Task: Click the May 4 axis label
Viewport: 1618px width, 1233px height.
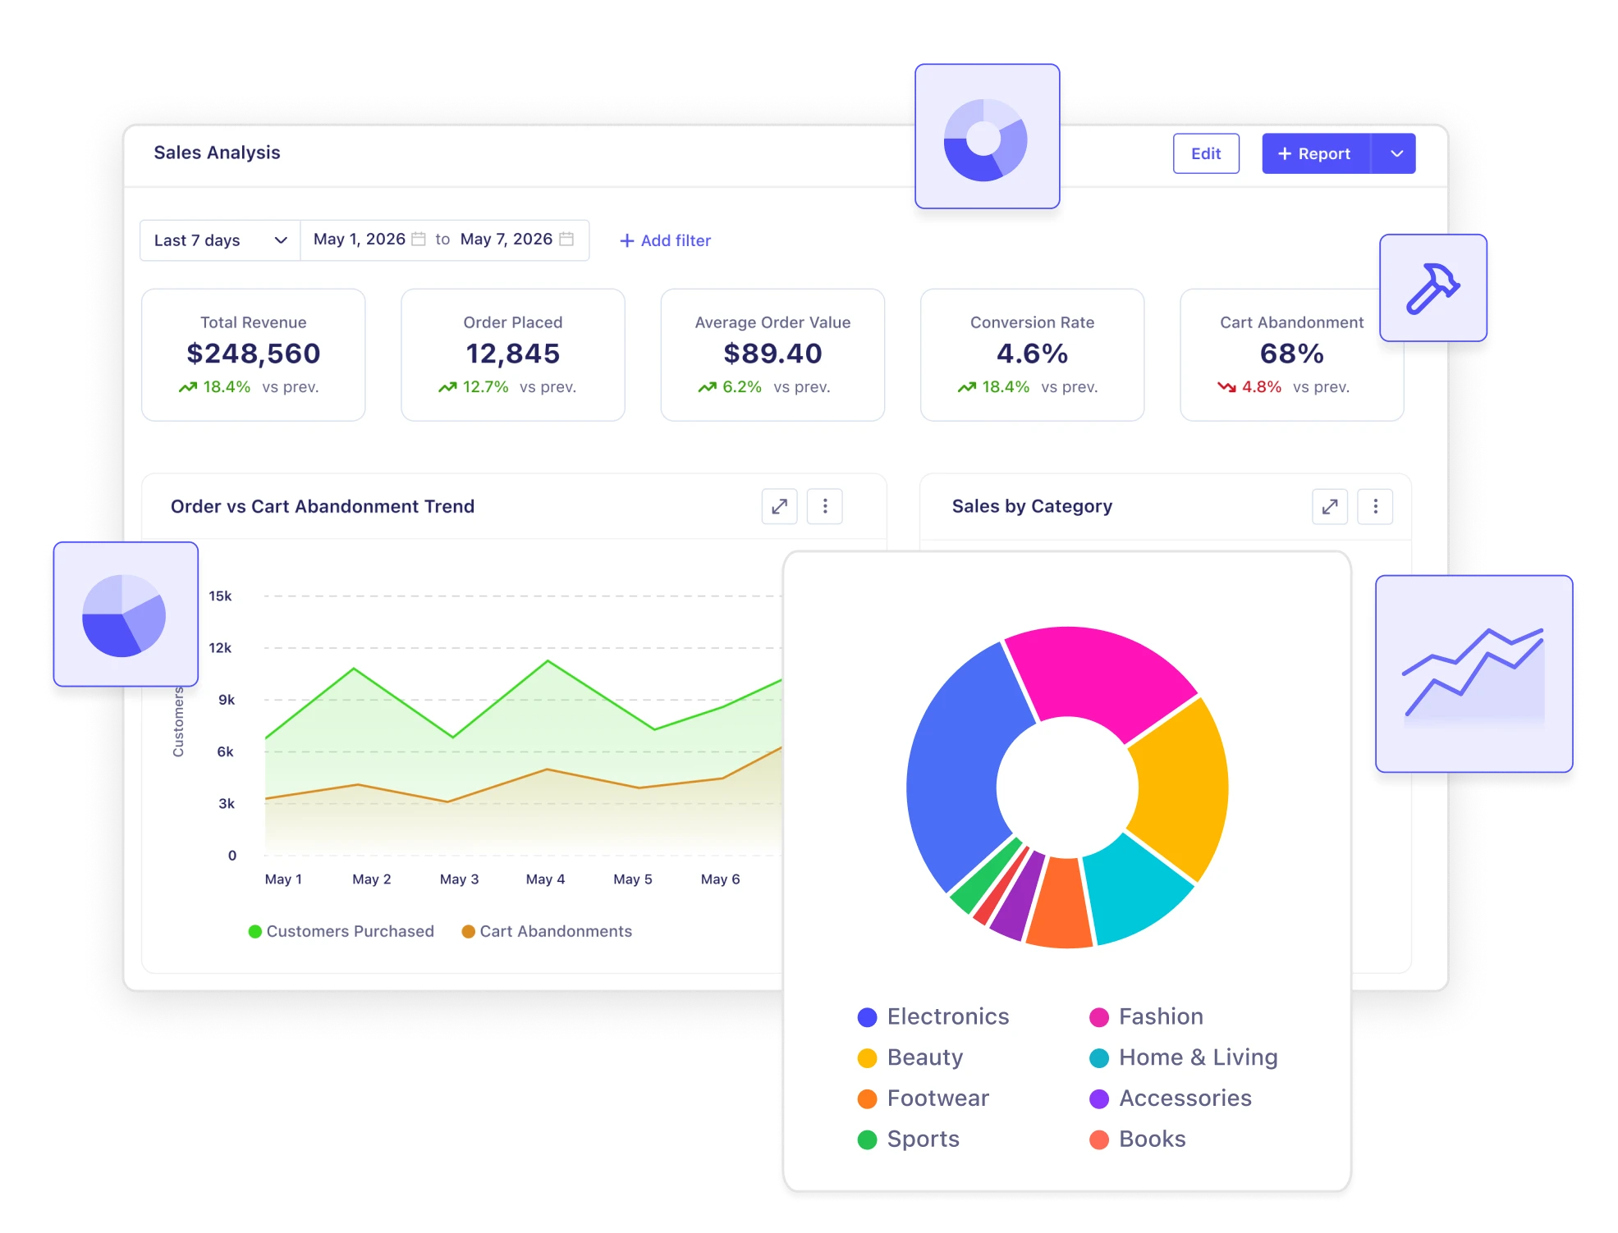Action: (x=545, y=879)
